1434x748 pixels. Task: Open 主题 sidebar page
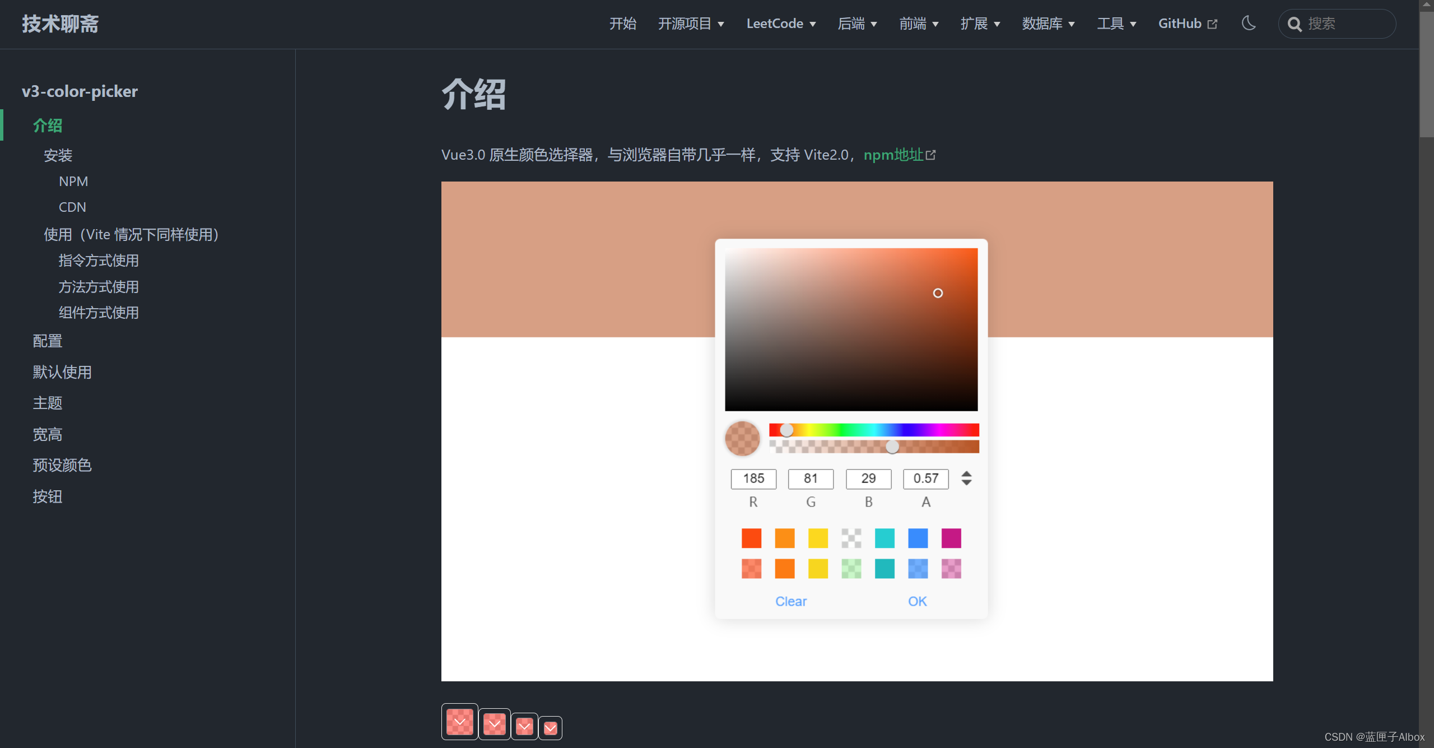point(48,403)
